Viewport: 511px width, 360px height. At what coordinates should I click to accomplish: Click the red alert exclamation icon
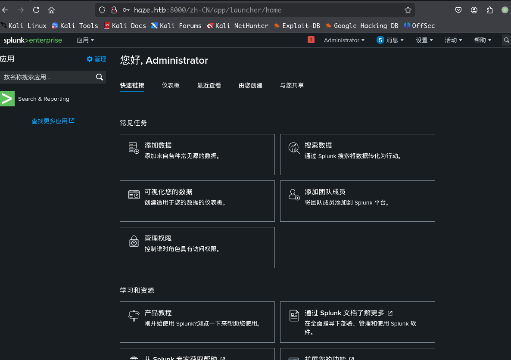coord(311,40)
